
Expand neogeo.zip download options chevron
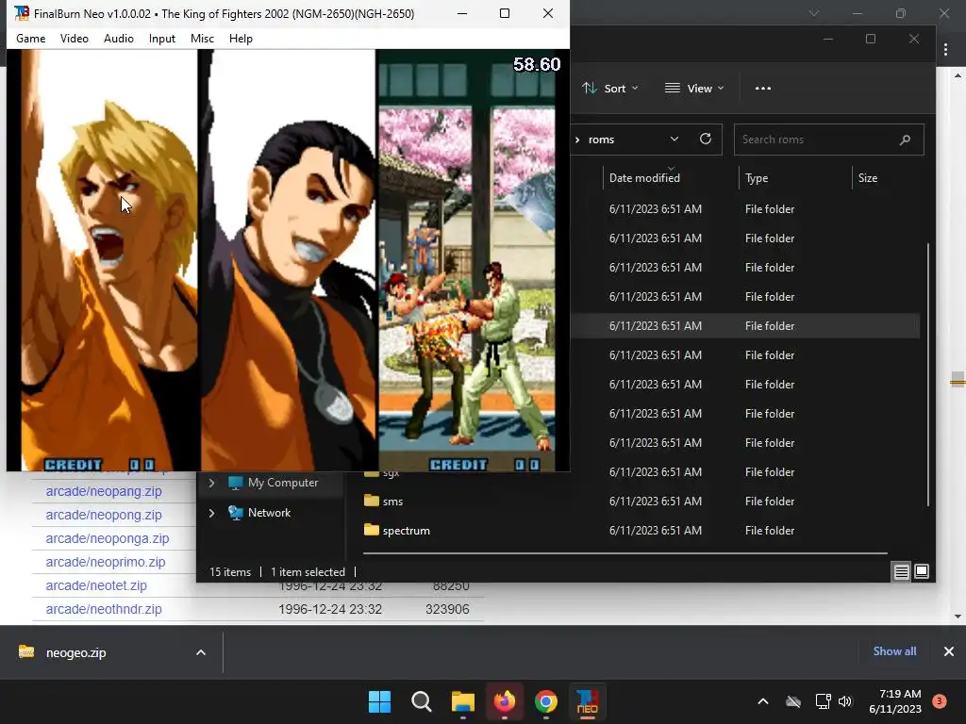coord(200,652)
